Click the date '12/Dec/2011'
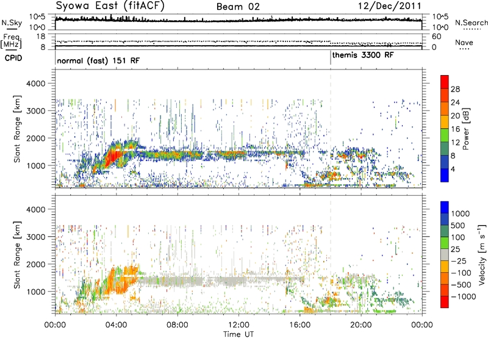Screen dimensions: 488x338 [389, 6]
